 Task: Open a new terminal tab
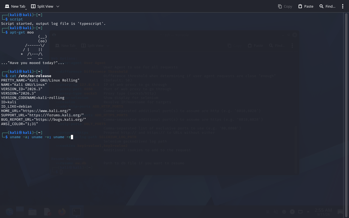(15, 6)
